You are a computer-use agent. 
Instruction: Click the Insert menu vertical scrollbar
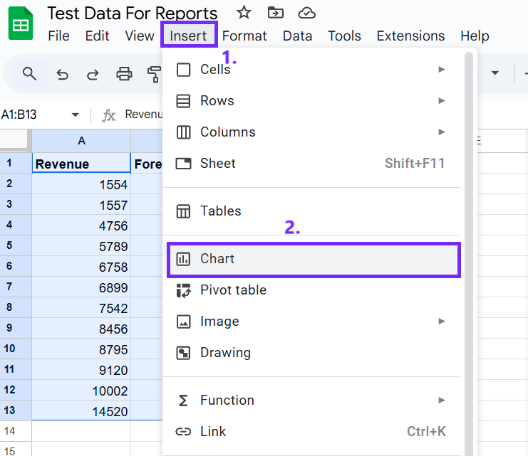[469, 254]
